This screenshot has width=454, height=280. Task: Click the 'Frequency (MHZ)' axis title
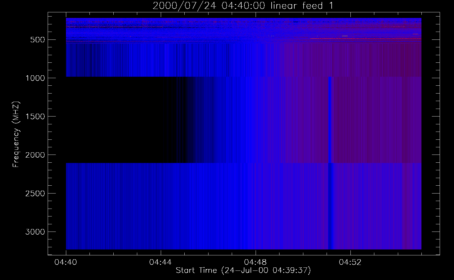(x=16, y=134)
